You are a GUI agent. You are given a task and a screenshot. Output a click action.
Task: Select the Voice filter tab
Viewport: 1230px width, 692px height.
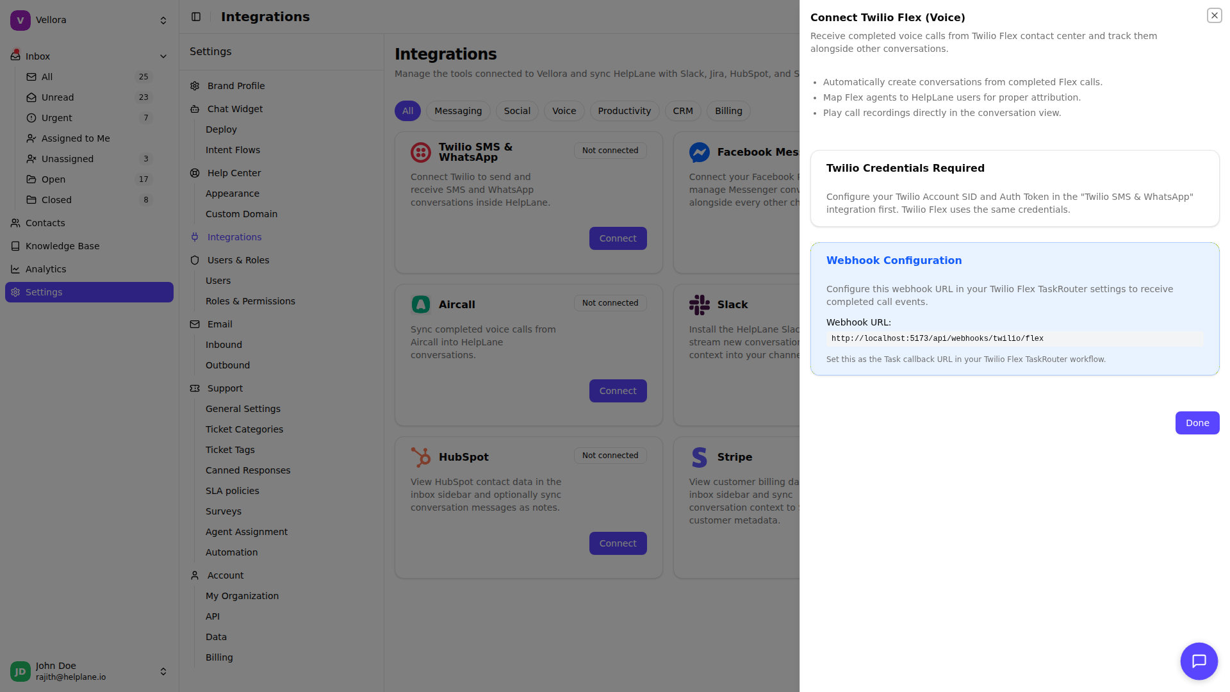(564, 111)
